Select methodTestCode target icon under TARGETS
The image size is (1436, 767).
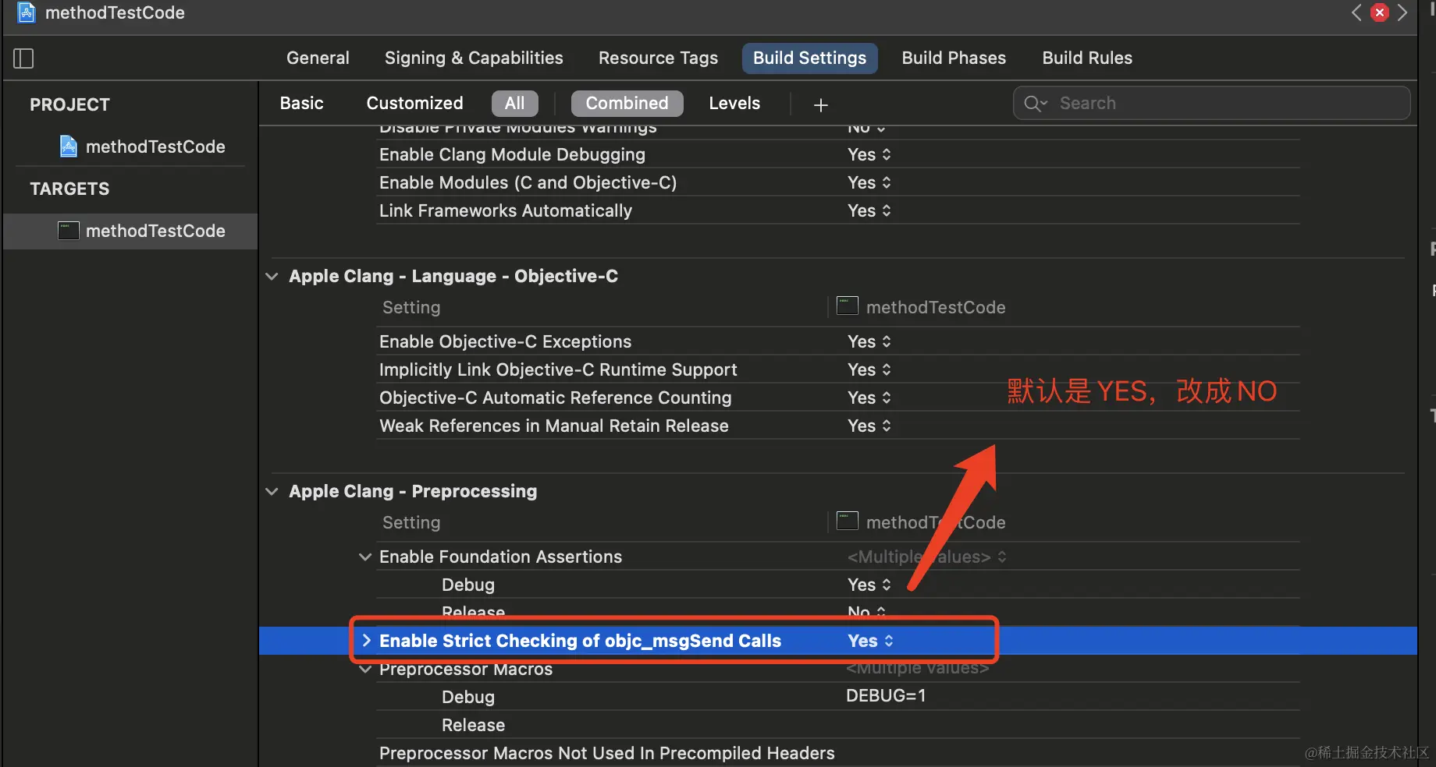(69, 231)
